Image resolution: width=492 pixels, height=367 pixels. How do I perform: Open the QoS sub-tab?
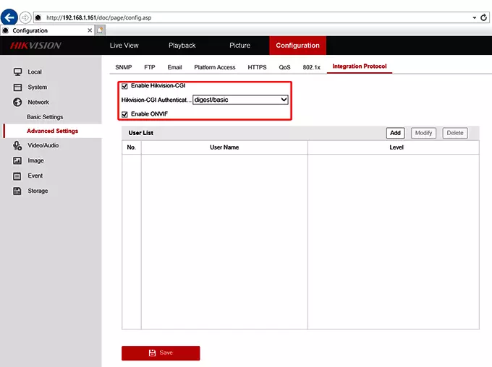coord(284,67)
